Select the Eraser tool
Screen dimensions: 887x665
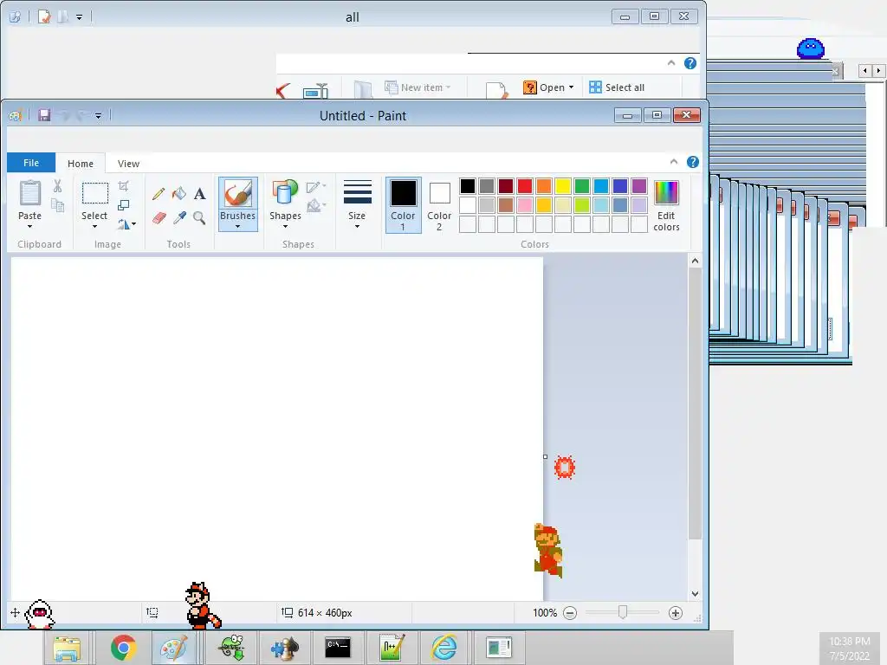[159, 217]
